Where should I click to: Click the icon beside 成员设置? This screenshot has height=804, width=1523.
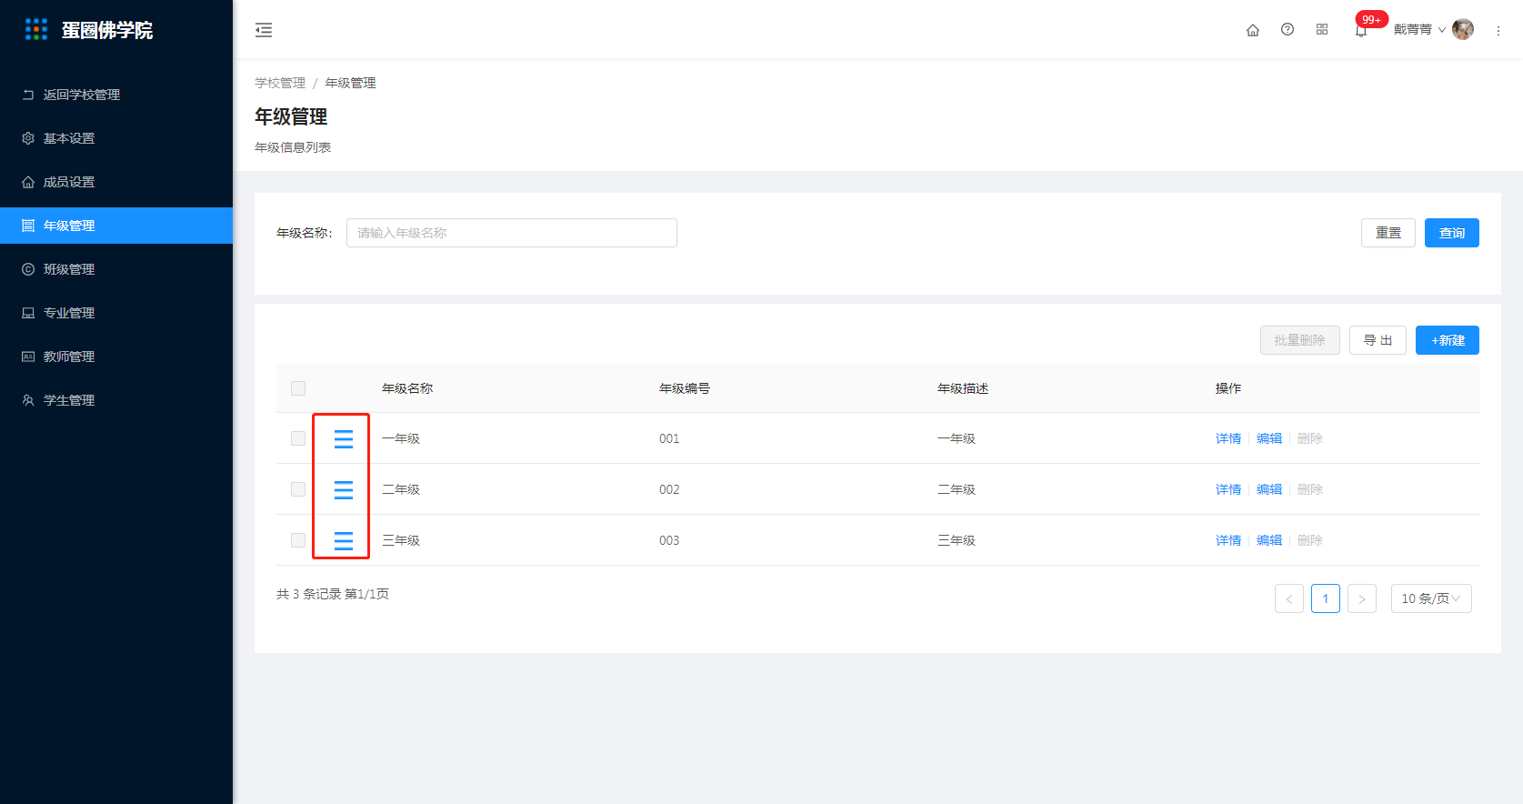tap(28, 182)
